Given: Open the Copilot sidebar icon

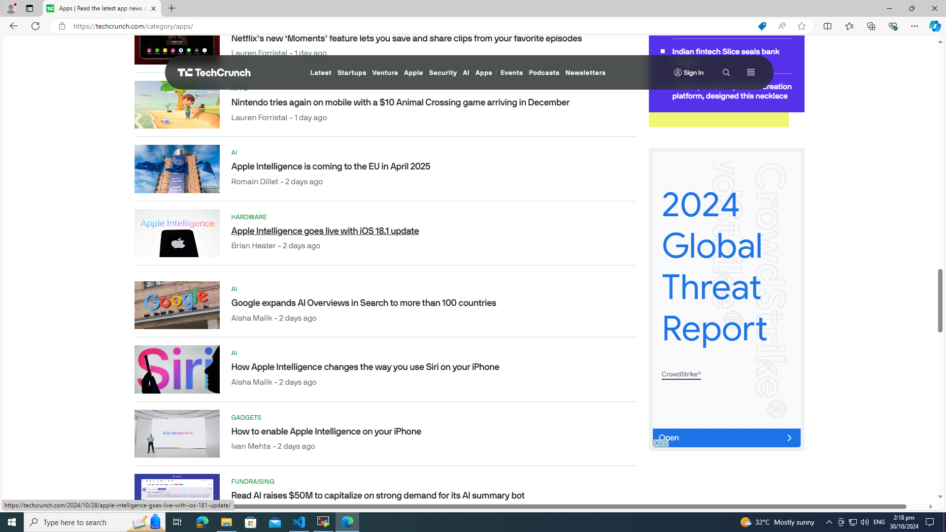Looking at the screenshot, I should [x=935, y=26].
